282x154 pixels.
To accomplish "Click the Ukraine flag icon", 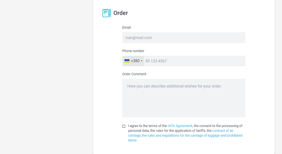I will pyautogui.click(x=127, y=61).
